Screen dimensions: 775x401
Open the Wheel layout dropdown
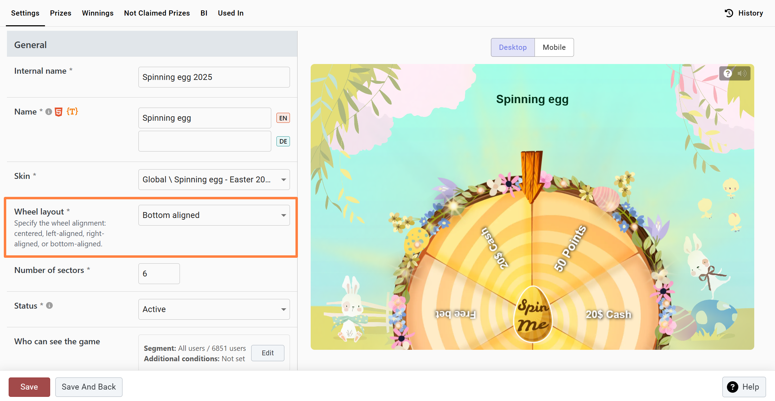[x=214, y=215]
